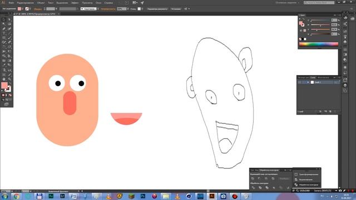Click the Разобрать button in Pathfinder panel
356x200 pixels.
coord(284,179)
